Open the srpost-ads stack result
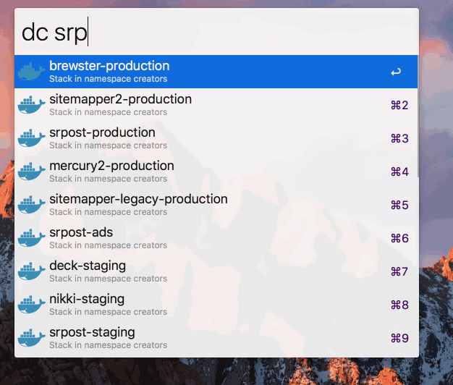 pos(80,232)
